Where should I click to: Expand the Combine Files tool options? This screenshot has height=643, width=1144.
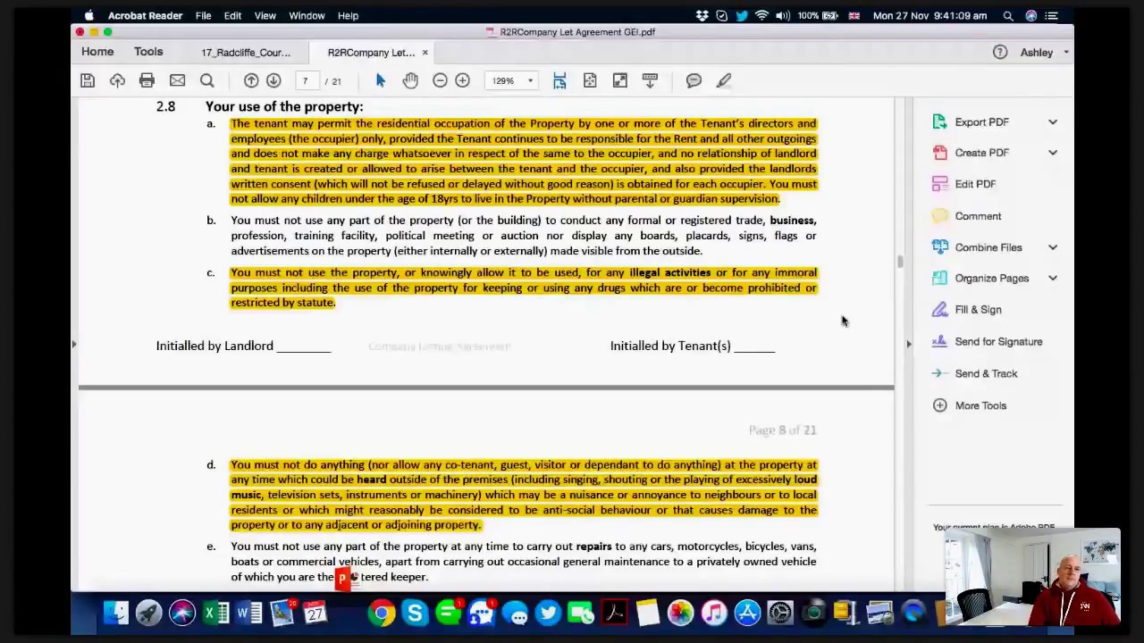[x=1052, y=247]
